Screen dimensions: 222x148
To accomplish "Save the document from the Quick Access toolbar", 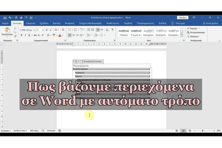I will click(x=5, y=18).
